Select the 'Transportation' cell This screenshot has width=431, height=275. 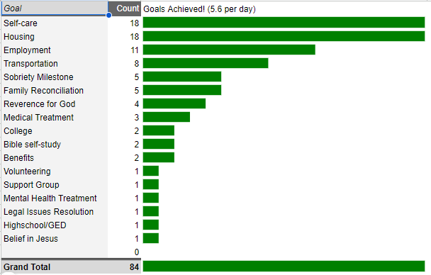pyautogui.click(x=55, y=64)
